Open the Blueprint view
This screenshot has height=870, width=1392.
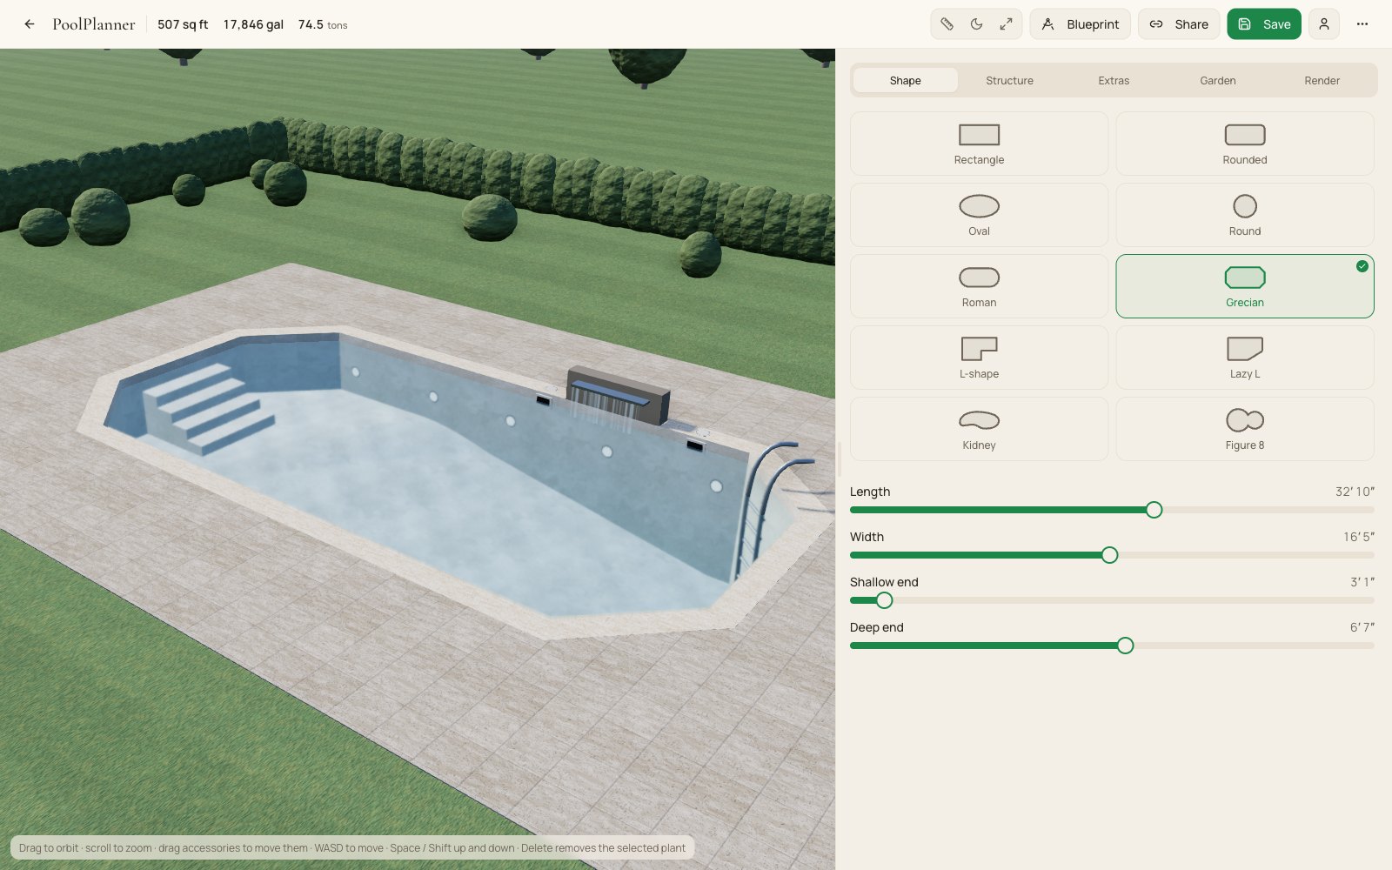(1081, 24)
